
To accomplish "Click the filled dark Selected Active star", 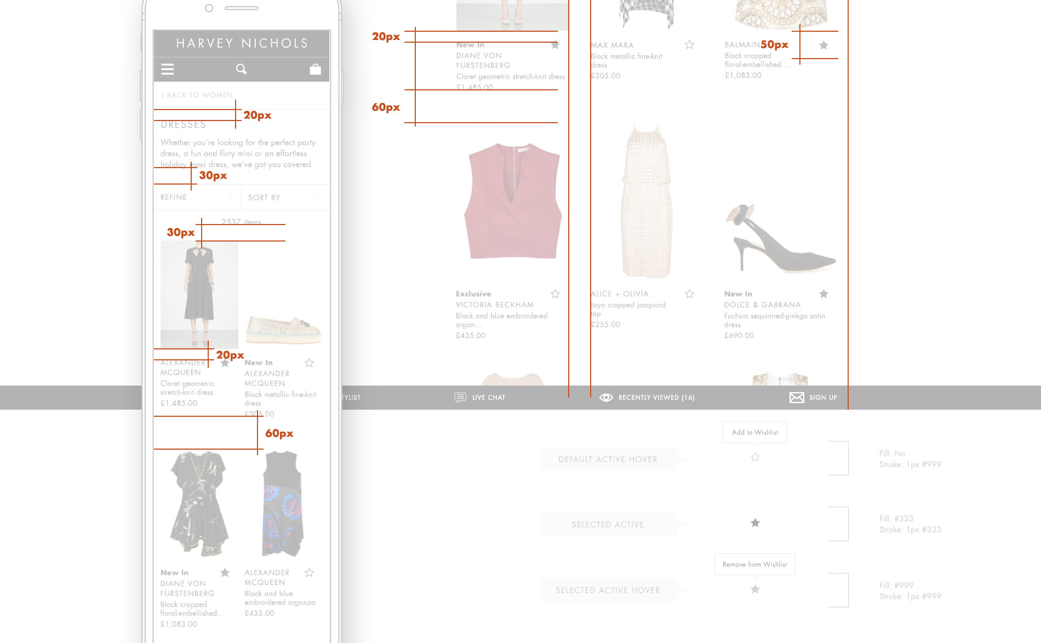I will coord(755,523).
